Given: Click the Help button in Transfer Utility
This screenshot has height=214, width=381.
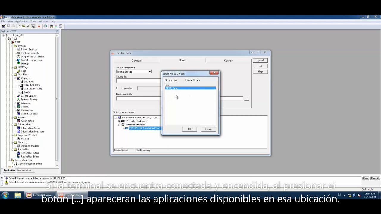Looking at the screenshot, I should [260, 72].
